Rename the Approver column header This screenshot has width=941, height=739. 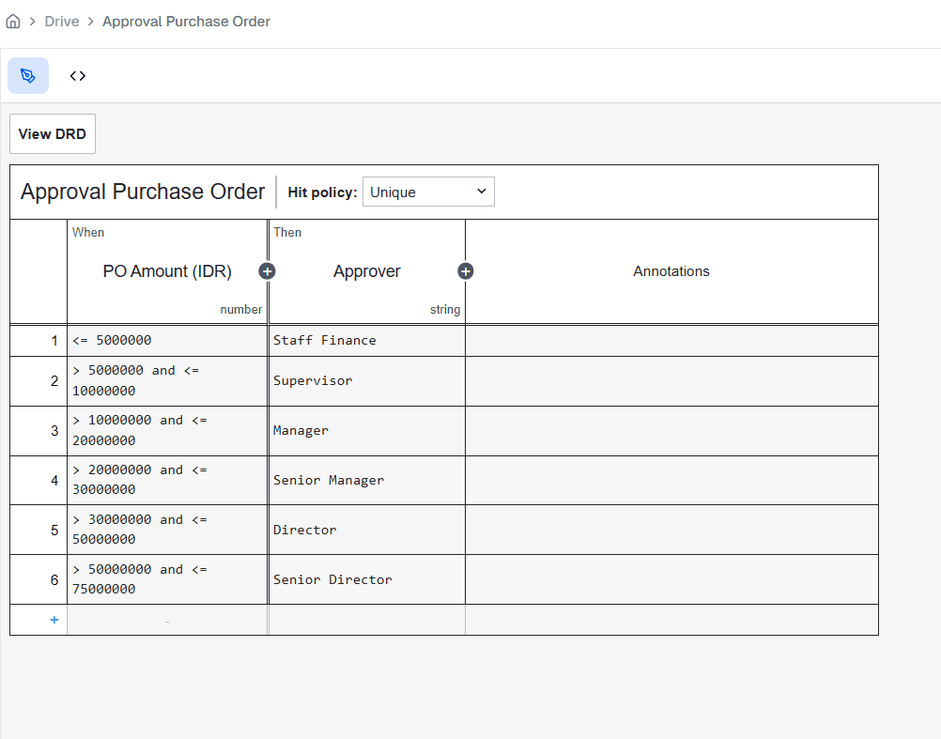coord(366,270)
